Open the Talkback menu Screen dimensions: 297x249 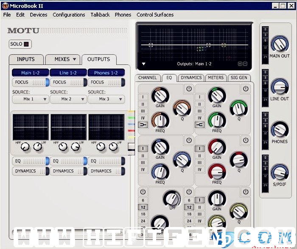[x=100, y=15]
